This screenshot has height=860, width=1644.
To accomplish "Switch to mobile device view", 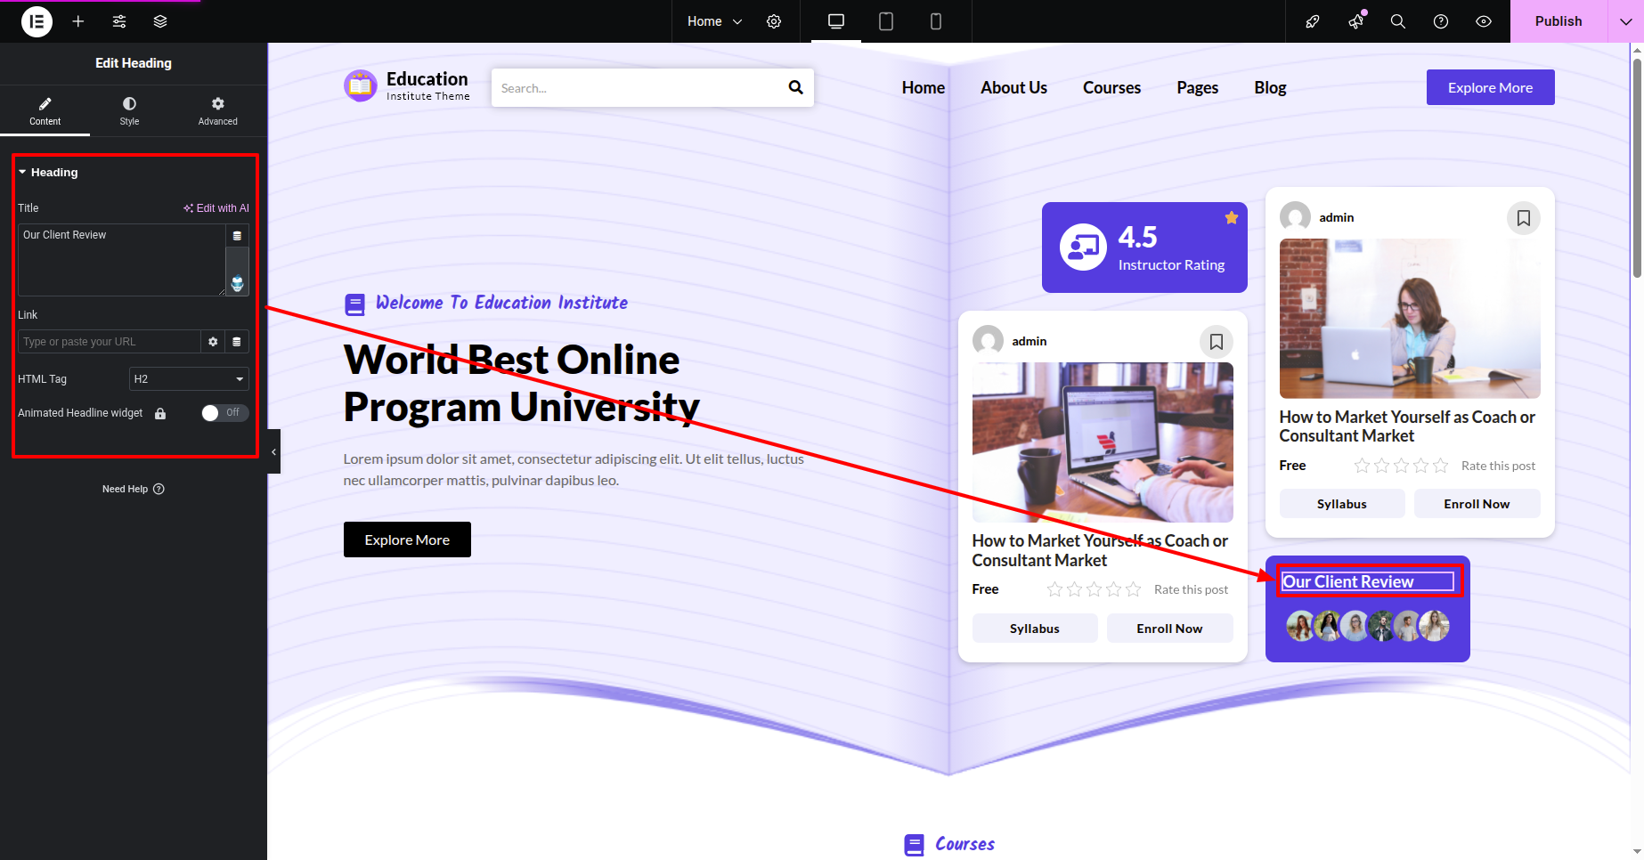I will point(936,21).
